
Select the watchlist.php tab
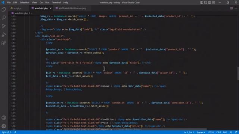[41, 8]
